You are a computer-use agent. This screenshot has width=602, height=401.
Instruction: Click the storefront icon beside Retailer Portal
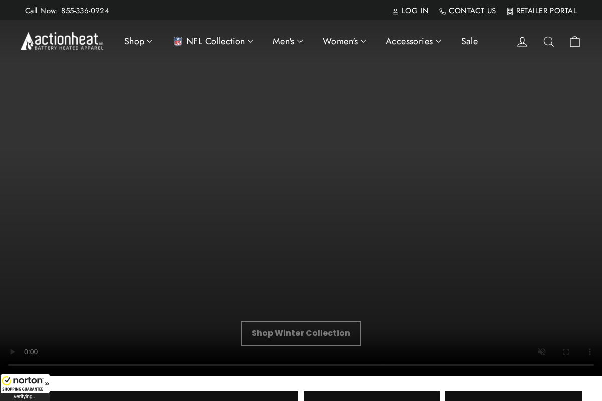[509, 11]
